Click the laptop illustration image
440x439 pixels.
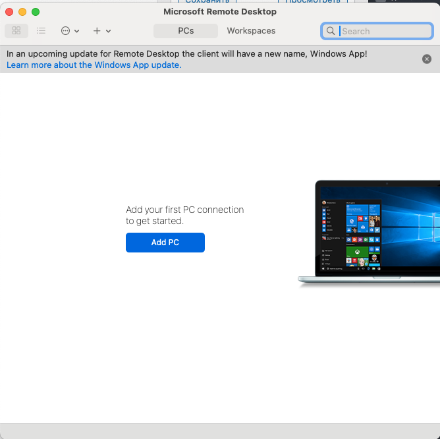pyautogui.click(x=369, y=234)
